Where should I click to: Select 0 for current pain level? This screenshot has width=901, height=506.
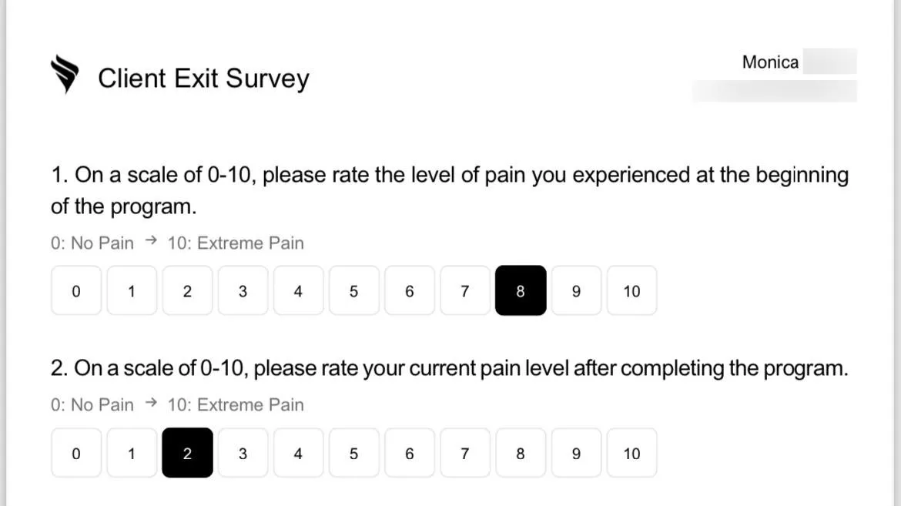pos(75,453)
